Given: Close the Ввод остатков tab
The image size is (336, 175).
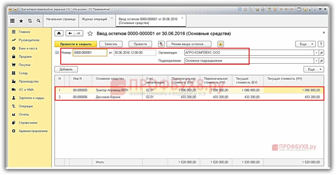Looking at the screenshot, I should (182, 18).
